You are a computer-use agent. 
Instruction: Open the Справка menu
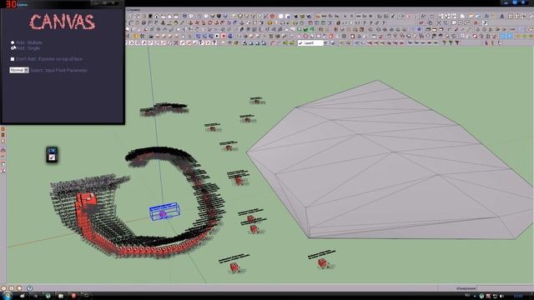pyautogui.click(x=133, y=10)
